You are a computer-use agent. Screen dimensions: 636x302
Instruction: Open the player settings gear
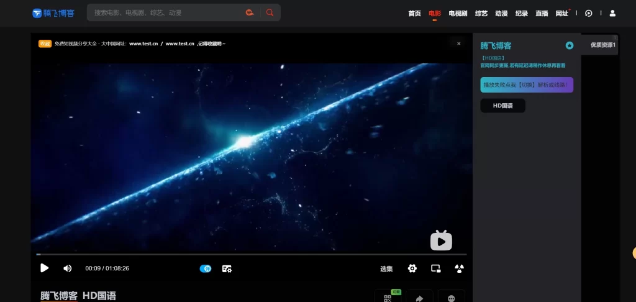click(x=412, y=268)
